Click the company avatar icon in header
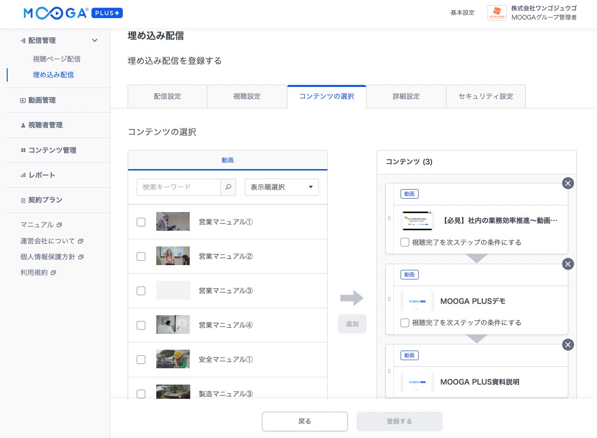The image size is (597, 438). coord(497,13)
